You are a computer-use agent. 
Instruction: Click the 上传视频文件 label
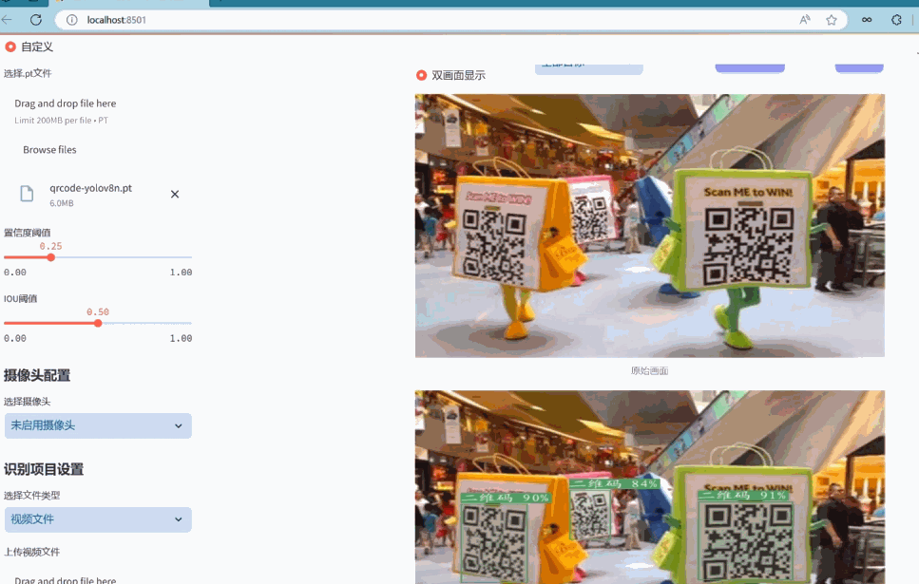[x=31, y=552]
